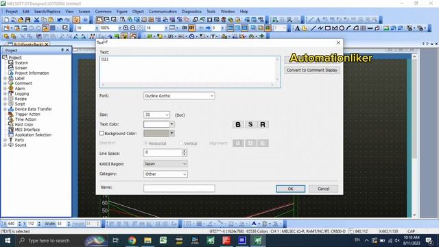Open the Object menu
Image resolution: width=439 pixels, height=247 pixels.
click(x=138, y=12)
